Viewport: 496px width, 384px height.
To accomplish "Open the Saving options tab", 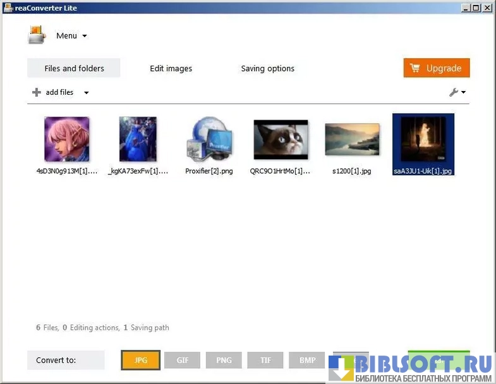I will (267, 68).
